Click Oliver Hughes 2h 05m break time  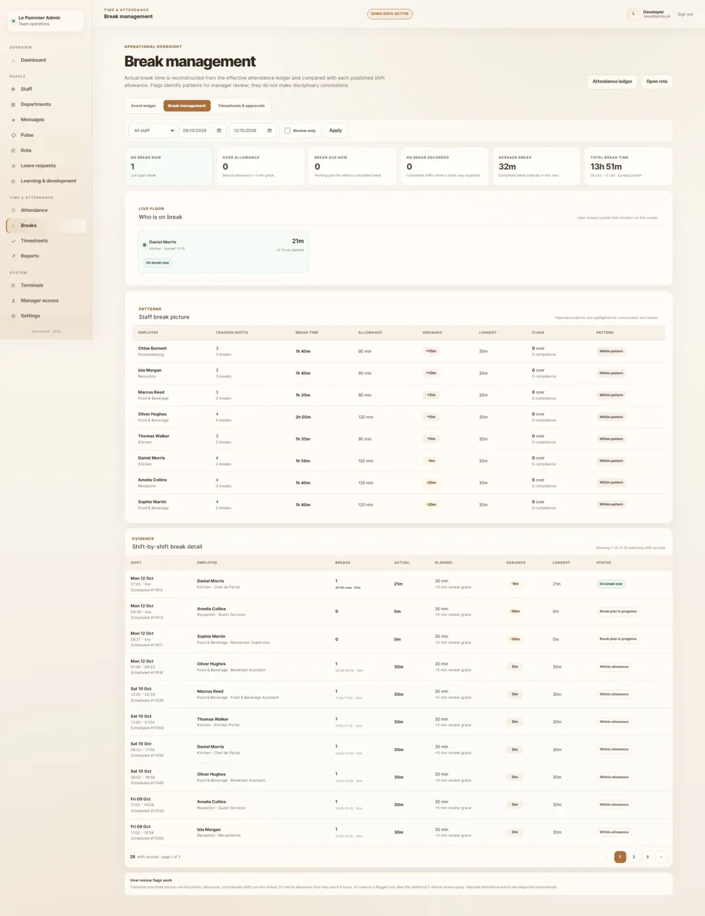tap(303, 417)
